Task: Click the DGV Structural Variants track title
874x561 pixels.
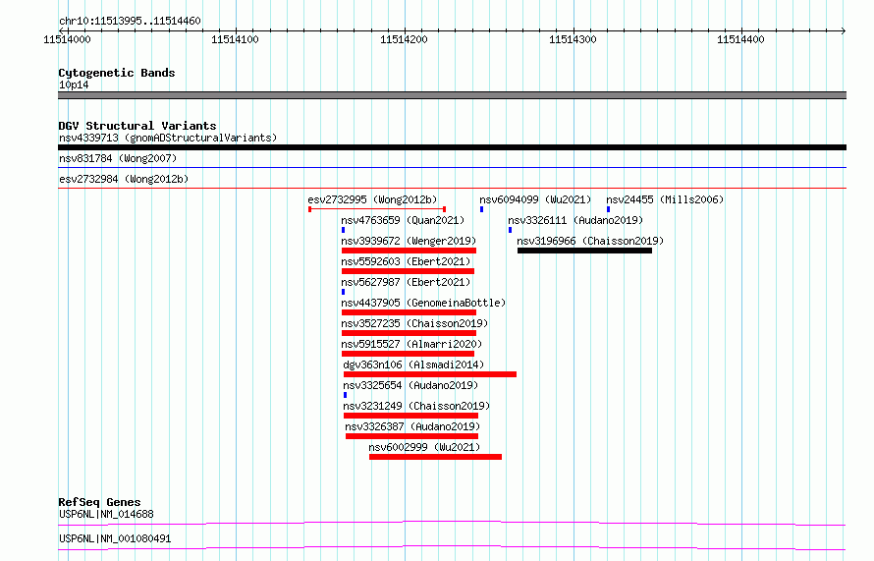Action: click(x=137, y=126)
